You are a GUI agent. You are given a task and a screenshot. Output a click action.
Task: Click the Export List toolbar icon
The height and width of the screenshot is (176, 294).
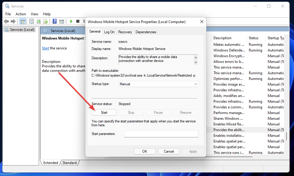coord(46,21)
